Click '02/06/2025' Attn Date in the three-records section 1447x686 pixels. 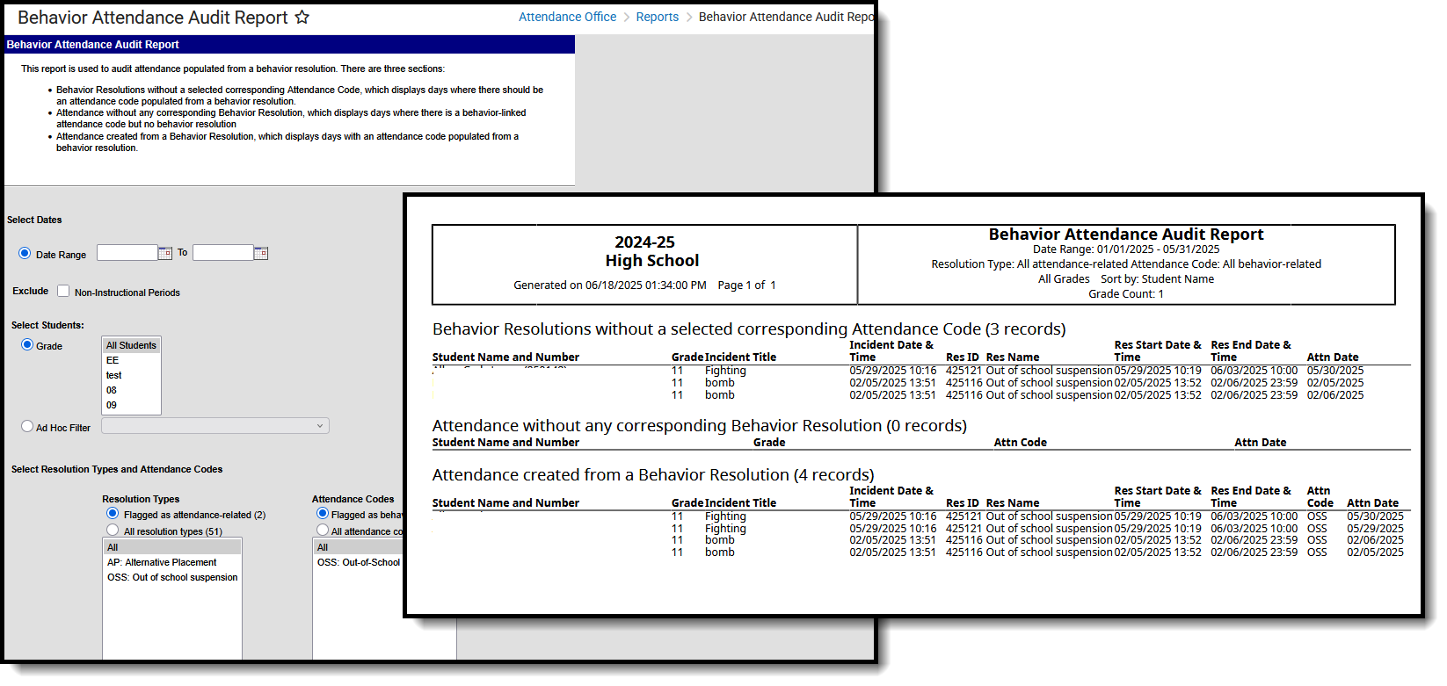pyautogui.click(x=1335, y=395)
